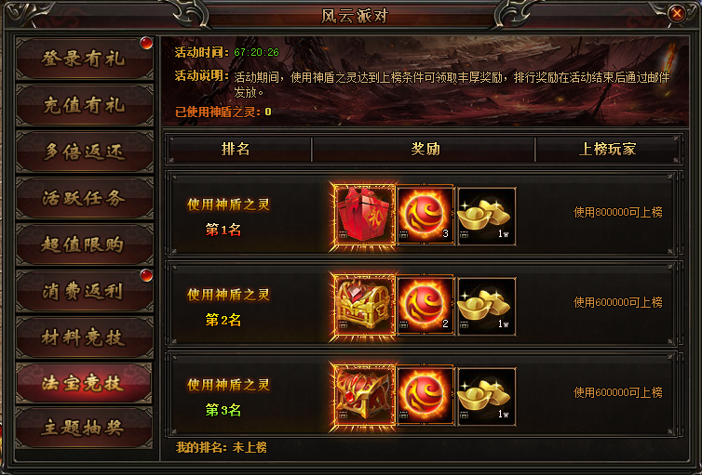Open the 登录有礼 tab

pyautogui.click(x=85, y=59)
